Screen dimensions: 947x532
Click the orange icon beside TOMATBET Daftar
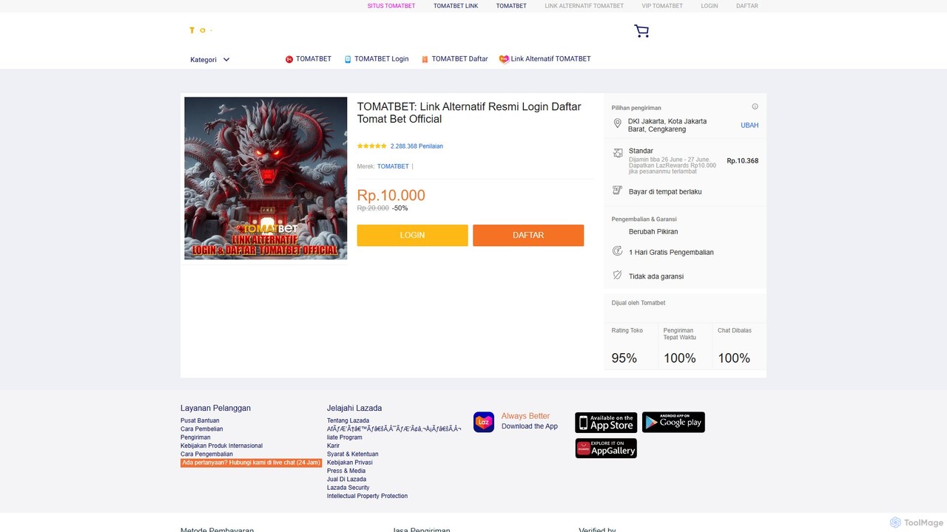click(425, 59)
